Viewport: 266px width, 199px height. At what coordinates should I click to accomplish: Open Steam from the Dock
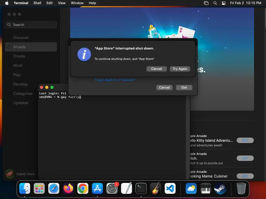(220, 188)
